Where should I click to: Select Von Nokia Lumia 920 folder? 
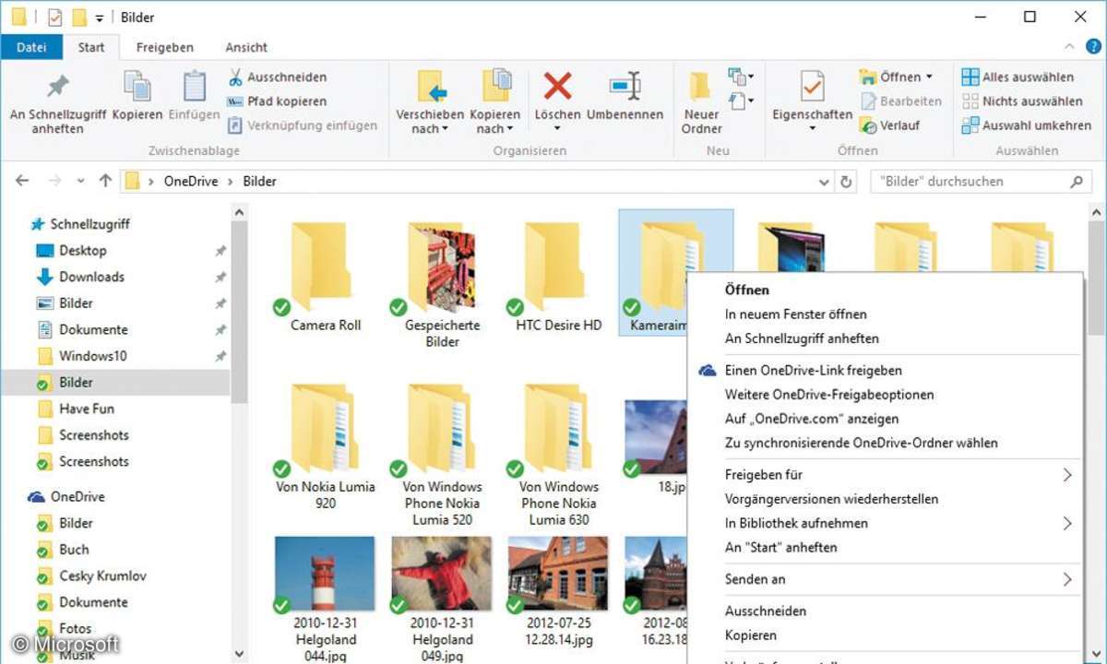325,447
